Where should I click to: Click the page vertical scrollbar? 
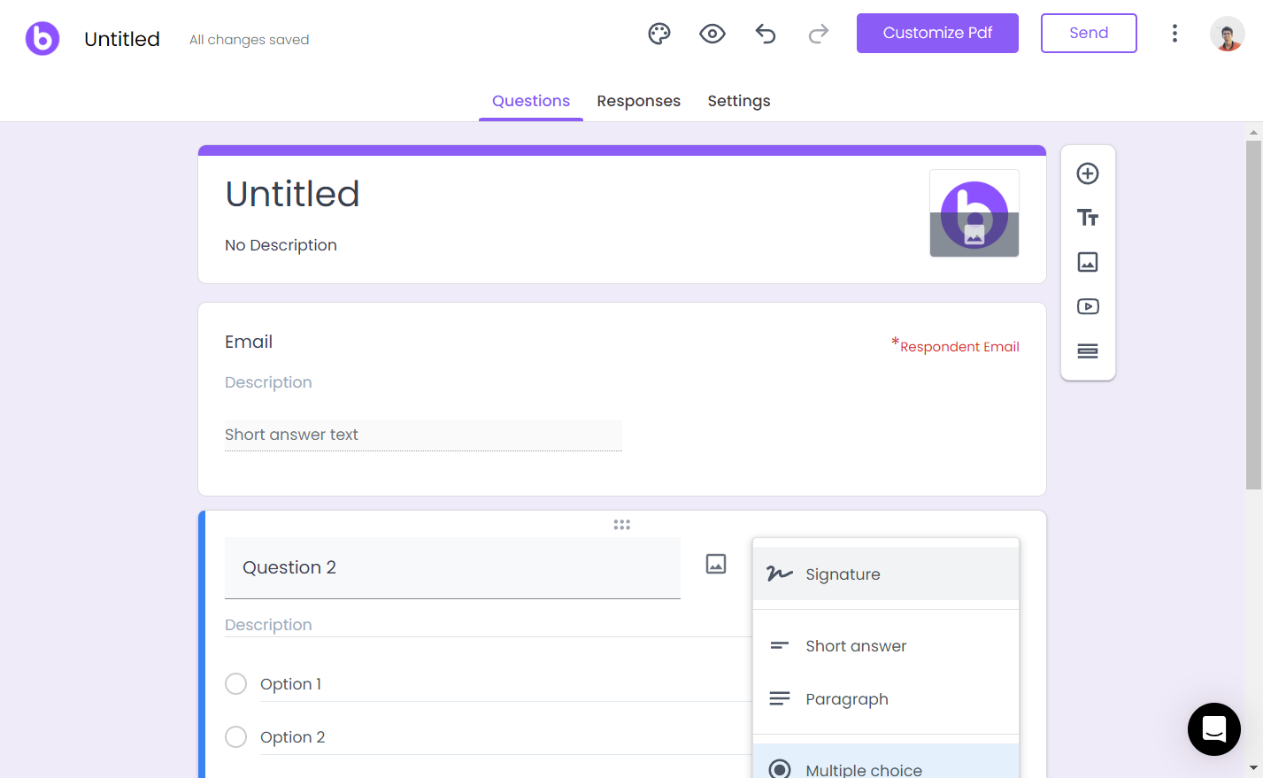1253,314
